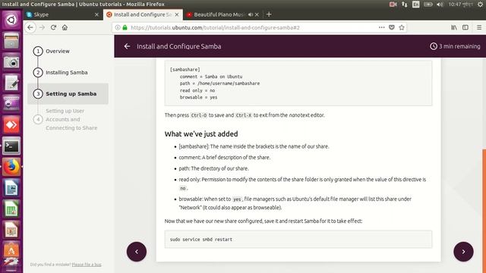Mute the Beautiful Piano Music tab audio

coord(251,14)
